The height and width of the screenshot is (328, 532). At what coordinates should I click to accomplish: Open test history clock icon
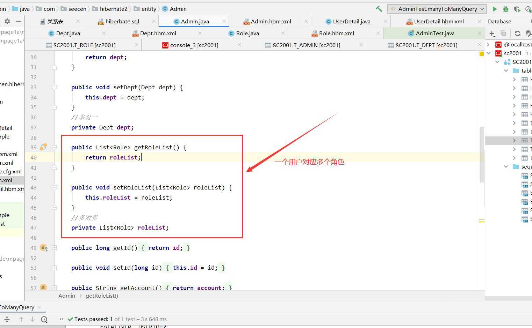coord(44,319)
